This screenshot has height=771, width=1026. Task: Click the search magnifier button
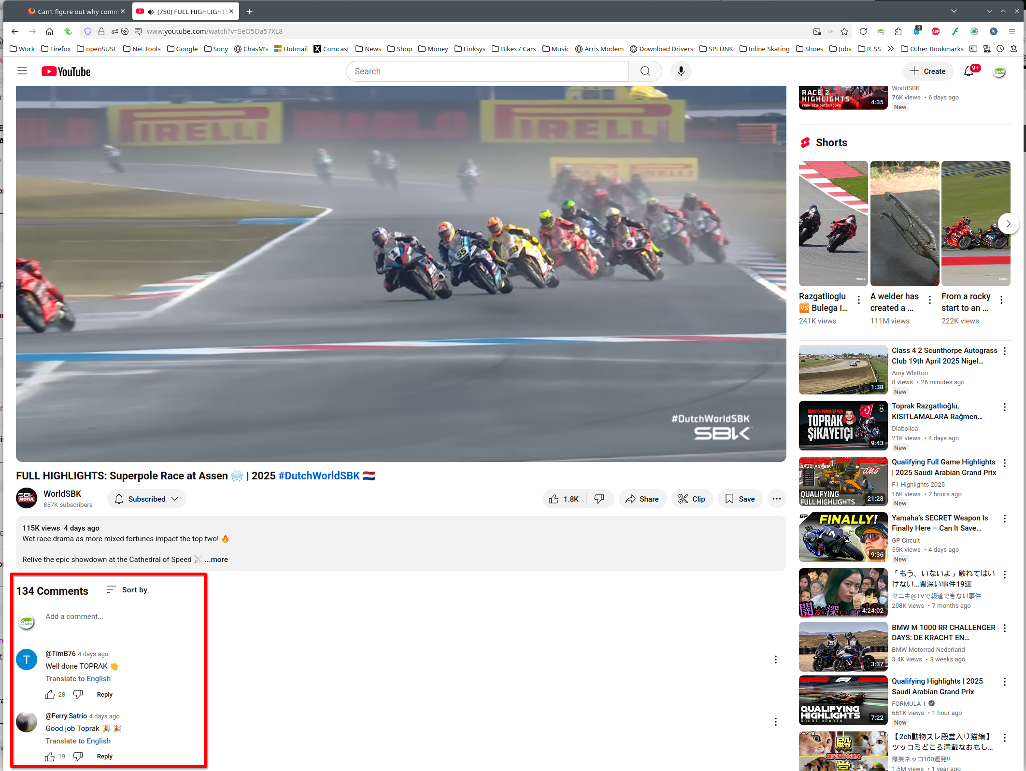645,71
